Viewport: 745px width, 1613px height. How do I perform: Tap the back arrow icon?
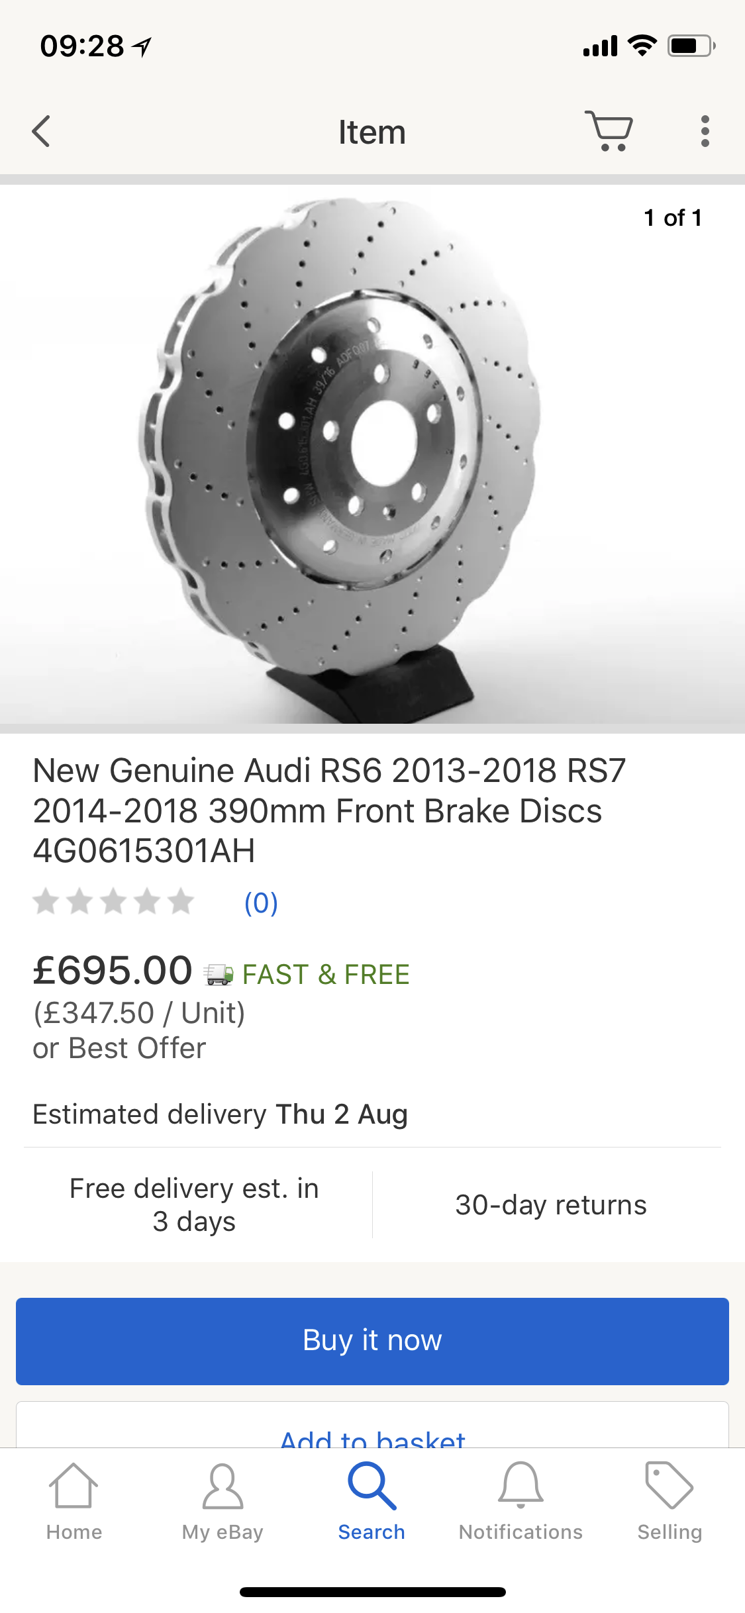coord(41,131)
